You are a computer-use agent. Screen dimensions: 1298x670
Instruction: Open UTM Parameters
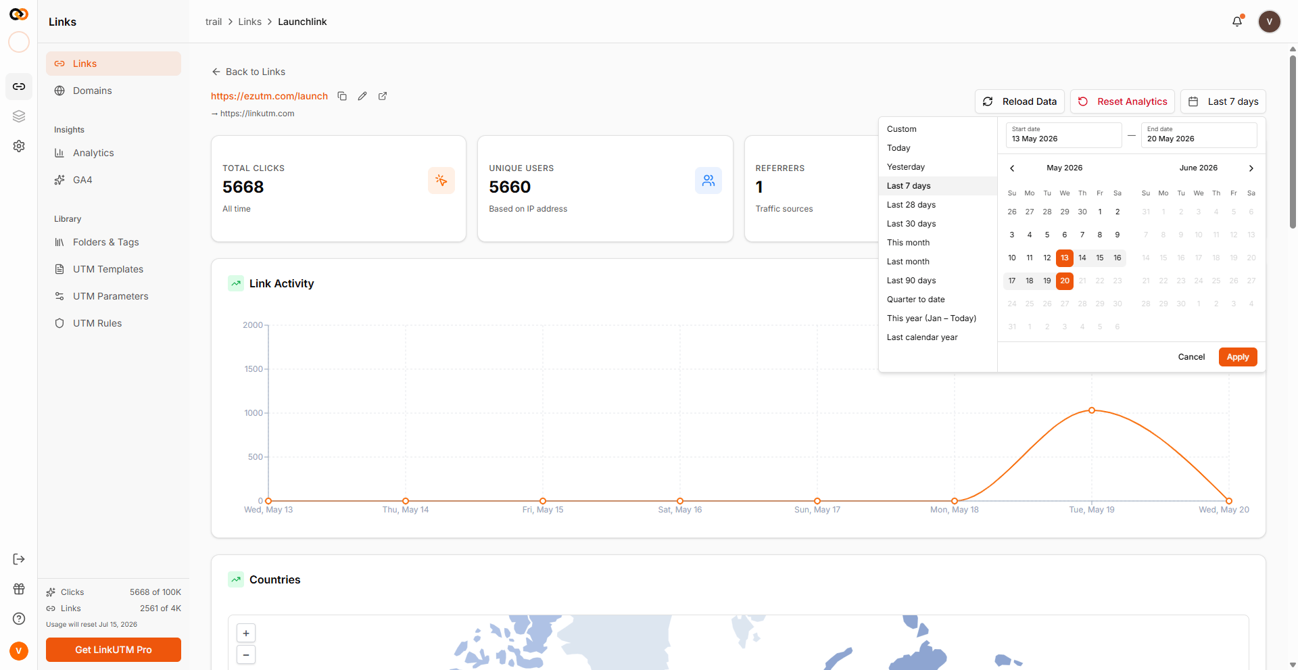click(114, 296)
